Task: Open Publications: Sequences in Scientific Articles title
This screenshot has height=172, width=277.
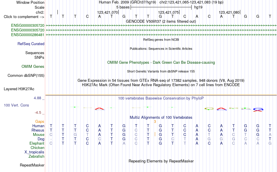Action: [161, 49]
